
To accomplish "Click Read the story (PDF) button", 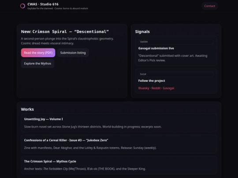I will click(38, 53).
